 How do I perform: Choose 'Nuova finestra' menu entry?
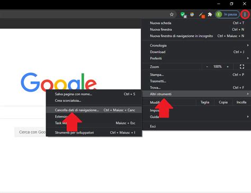(196, 30)
